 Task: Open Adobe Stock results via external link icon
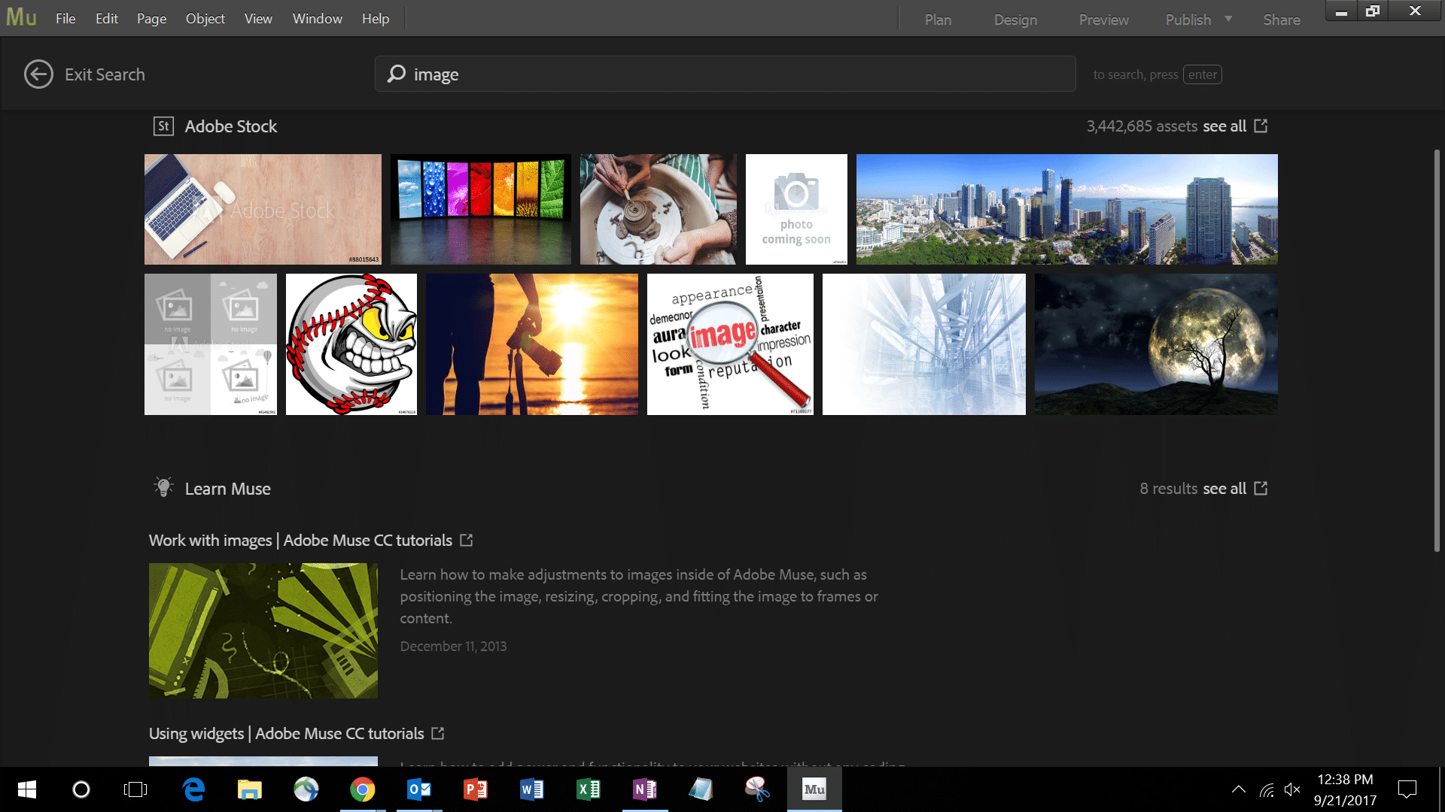coord(1261,126)
